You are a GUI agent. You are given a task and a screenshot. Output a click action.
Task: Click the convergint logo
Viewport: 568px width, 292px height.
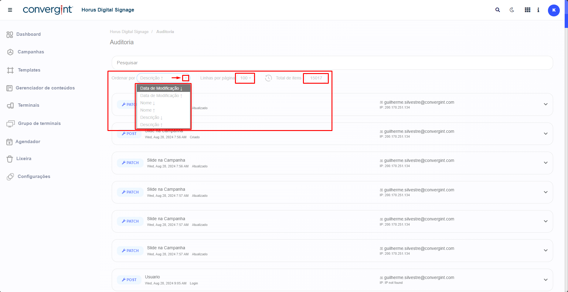(48, 10)
